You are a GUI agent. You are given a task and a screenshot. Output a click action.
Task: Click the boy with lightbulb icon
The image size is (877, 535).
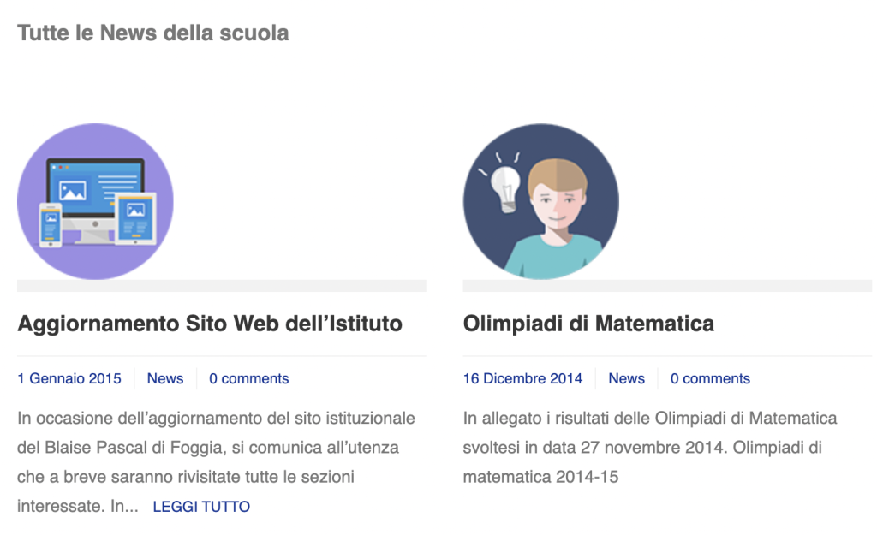[x=540, y=201]
